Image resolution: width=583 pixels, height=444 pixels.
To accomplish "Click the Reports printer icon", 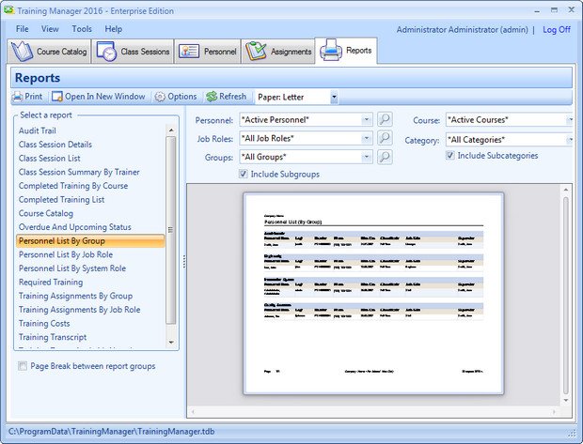I will pos(331,50).
